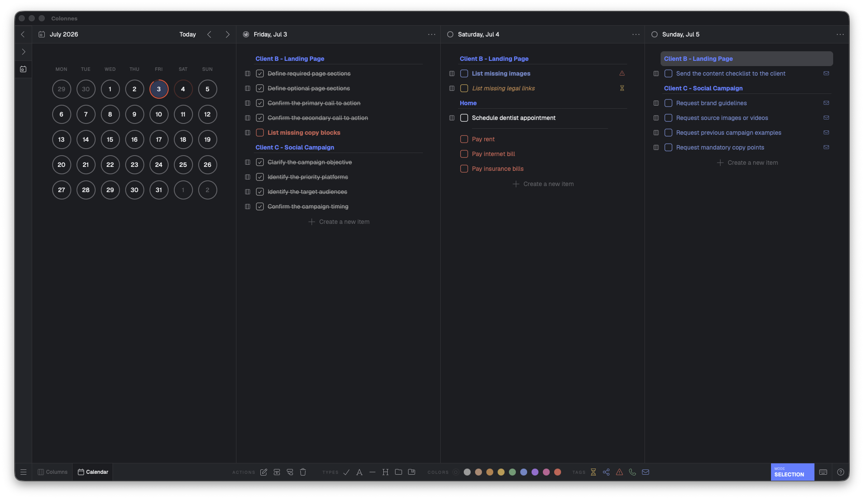Screen dimensions: 864x499
Task: Click hourglass icon on List missing legal links
Action: [622, 88]
